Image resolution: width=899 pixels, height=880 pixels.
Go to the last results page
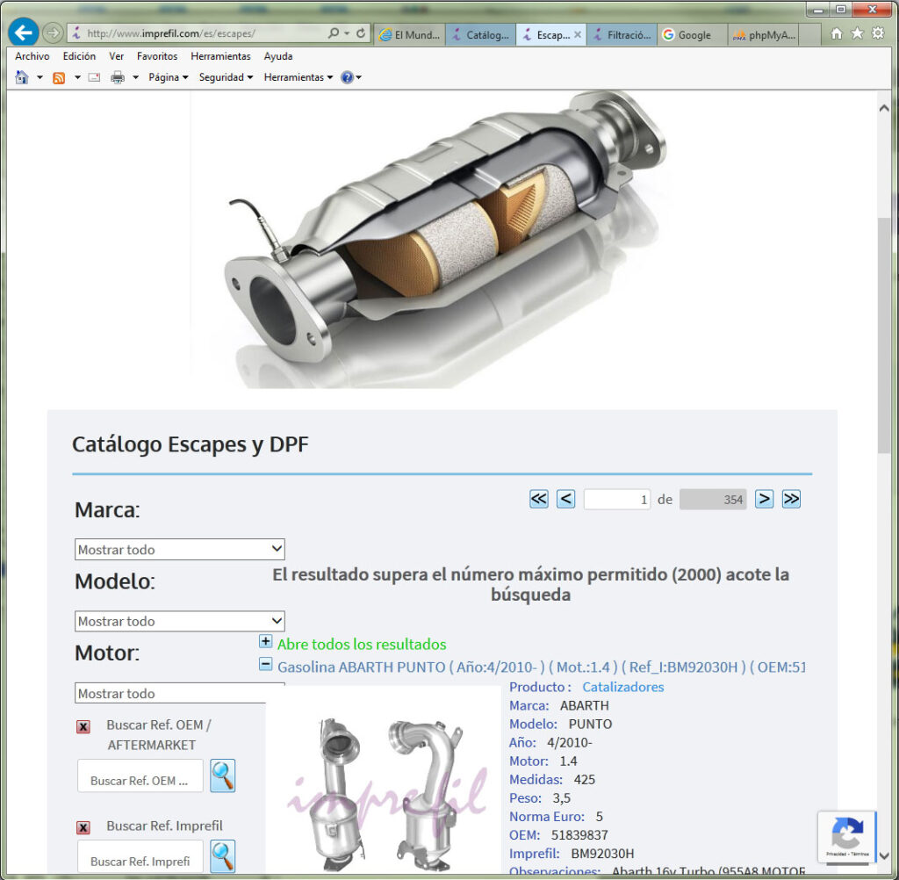coord(791,499)
